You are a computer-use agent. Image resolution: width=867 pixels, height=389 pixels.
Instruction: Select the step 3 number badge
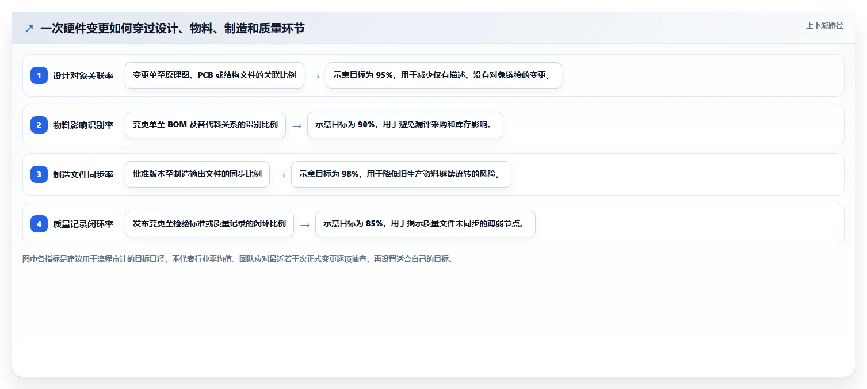coord(39,174)
